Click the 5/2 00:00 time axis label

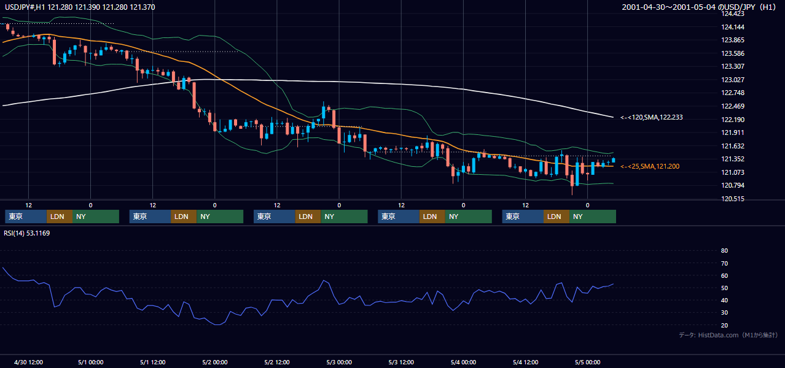click(215, 362)
